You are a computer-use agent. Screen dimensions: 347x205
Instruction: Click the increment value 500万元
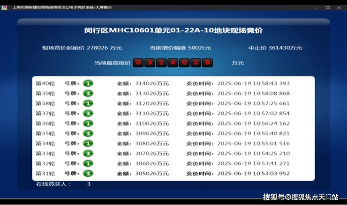pos(199,48)
